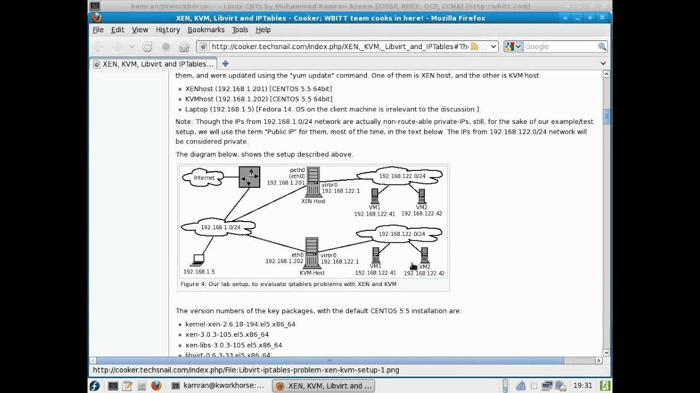Click the Stop loading button

coord(166,47)
